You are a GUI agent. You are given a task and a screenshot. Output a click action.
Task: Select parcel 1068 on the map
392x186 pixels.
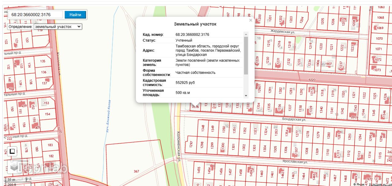tap(380, 17)
